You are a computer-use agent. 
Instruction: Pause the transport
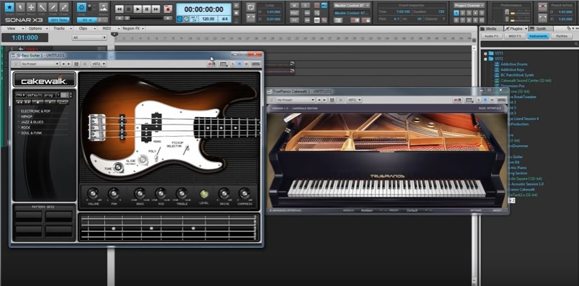(x=146, y=9)
